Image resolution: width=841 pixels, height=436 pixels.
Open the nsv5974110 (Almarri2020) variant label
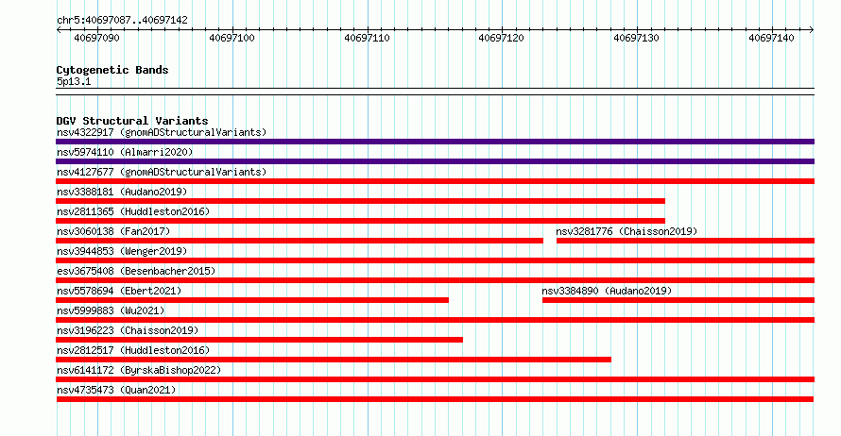125,152
